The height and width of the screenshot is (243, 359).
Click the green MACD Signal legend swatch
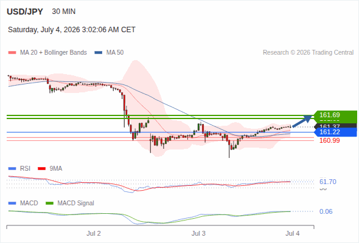(x=49, y=204)
